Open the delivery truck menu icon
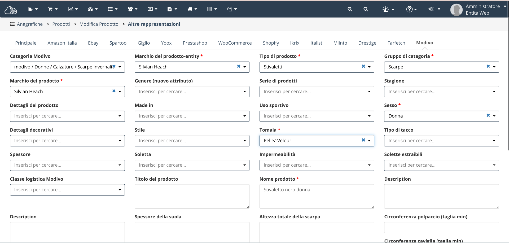 pos(192,9)
